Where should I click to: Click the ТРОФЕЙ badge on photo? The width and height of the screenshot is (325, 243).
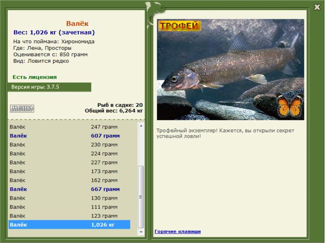coord(180,26)
